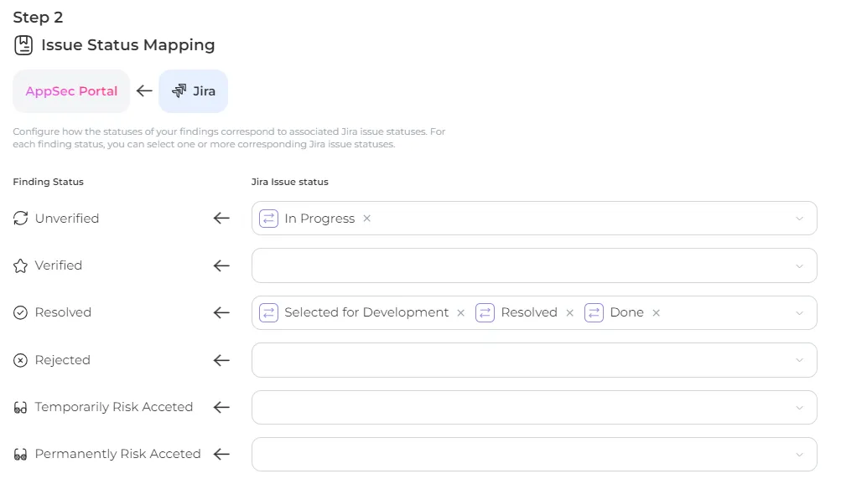The image size is (841, 484).
Task: Click the Temporarily Risk Acceted glasses icon
Action: point(21,408)
